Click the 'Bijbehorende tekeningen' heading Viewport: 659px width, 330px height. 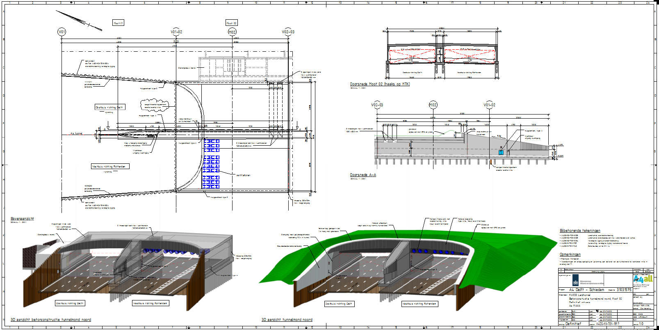coord(580,231)
